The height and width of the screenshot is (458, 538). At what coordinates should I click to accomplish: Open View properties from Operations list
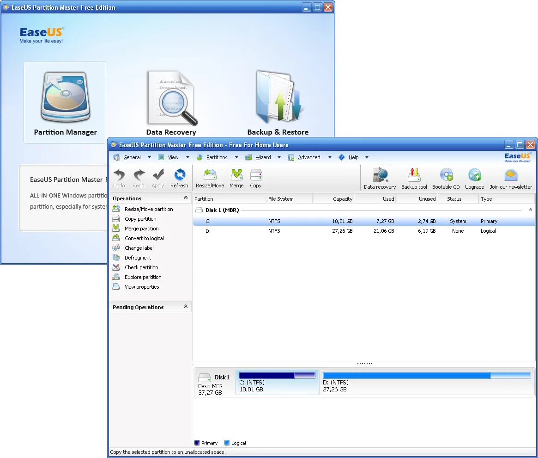[x=142, y=287]
